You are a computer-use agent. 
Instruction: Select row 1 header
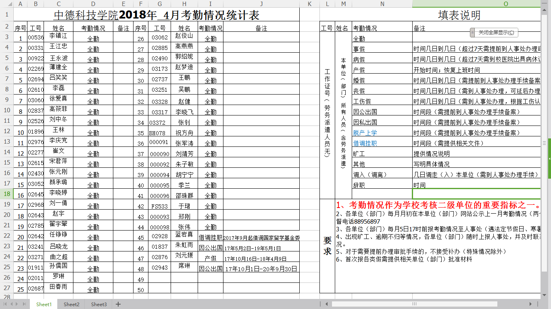(x=7, y=14)
